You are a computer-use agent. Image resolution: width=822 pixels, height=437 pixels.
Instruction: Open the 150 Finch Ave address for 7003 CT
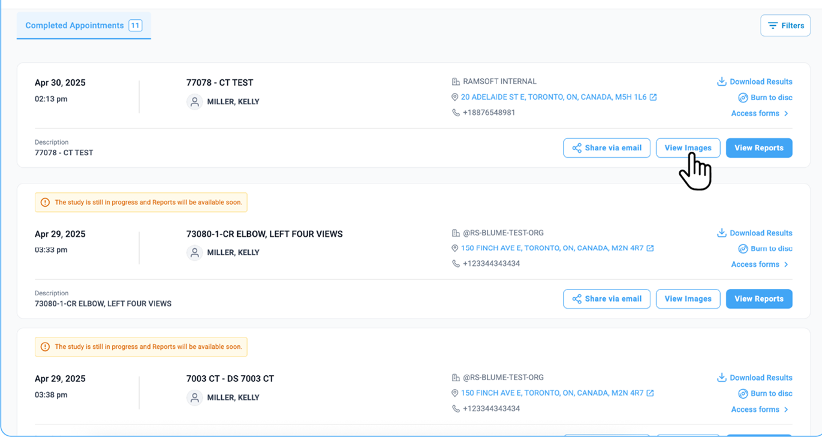(x=552, y=393)
